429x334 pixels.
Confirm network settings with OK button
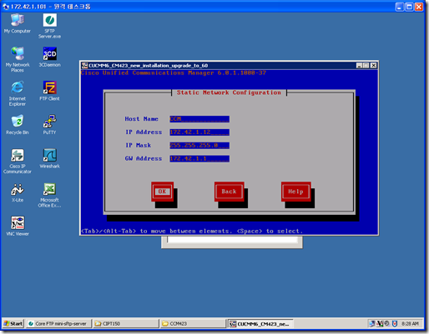pos(162,192)
